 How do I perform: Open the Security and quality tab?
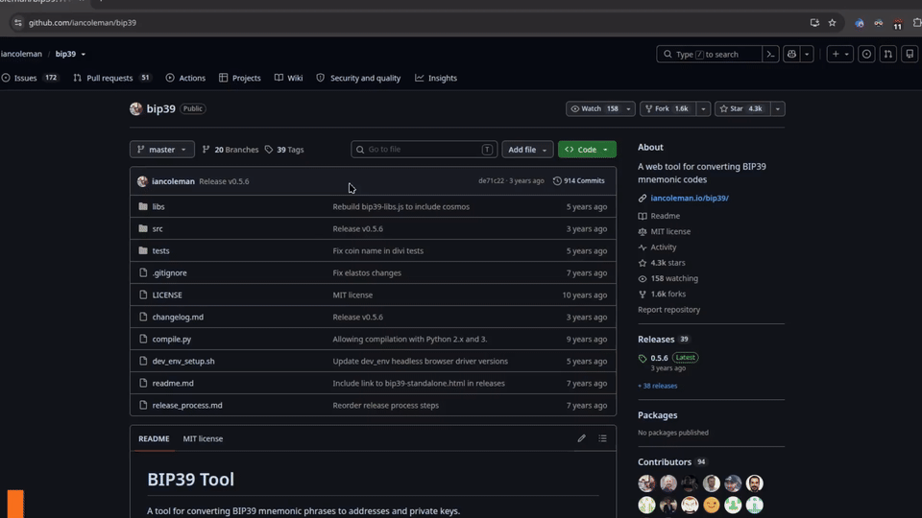pyautogui.click(x=358, y=78)
